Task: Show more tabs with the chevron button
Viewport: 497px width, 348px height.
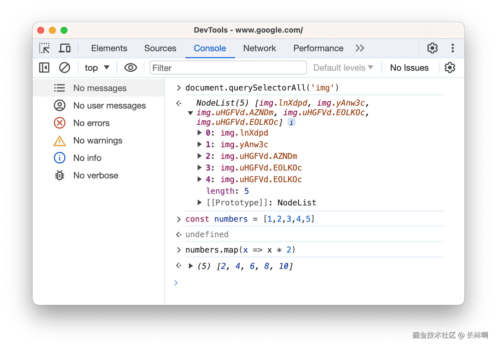Action: (360, 48)
